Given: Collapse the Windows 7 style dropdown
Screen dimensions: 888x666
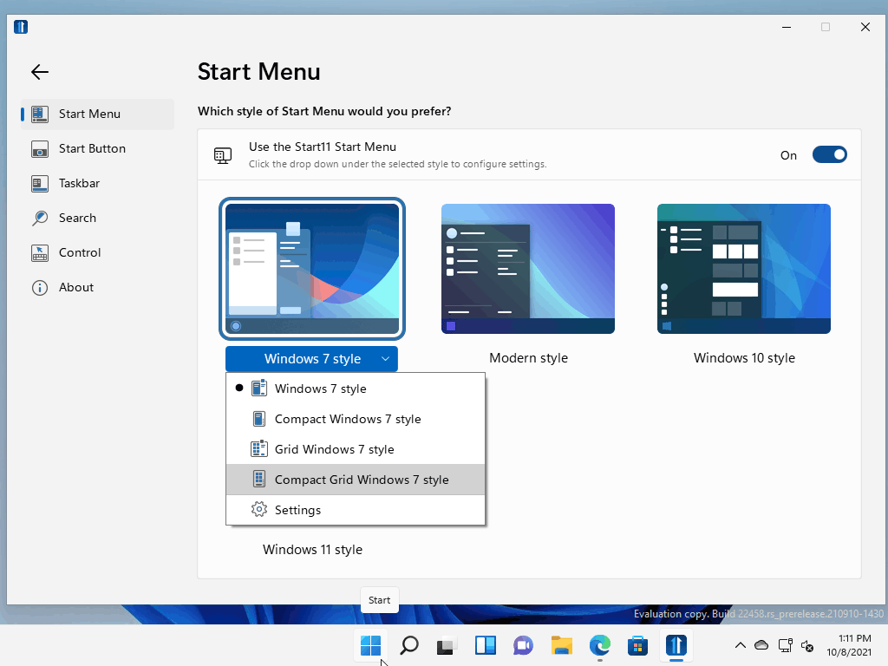Looking at the screenshot, I should [x=311, y=358].
